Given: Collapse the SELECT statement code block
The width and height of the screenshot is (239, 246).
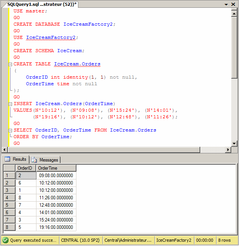Looking at the screenshot, I should click(x=10, y=130).
